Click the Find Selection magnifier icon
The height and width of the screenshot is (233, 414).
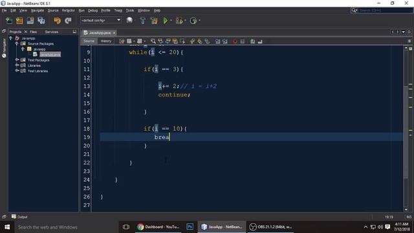click(x=153, y=41)
